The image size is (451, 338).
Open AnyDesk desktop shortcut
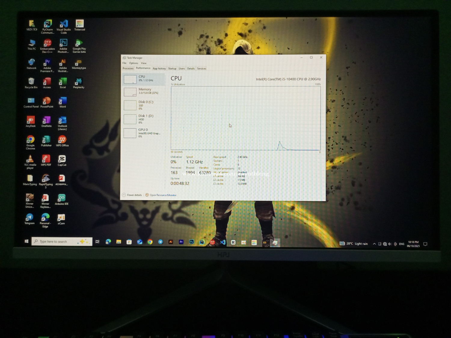pos(31,121)
